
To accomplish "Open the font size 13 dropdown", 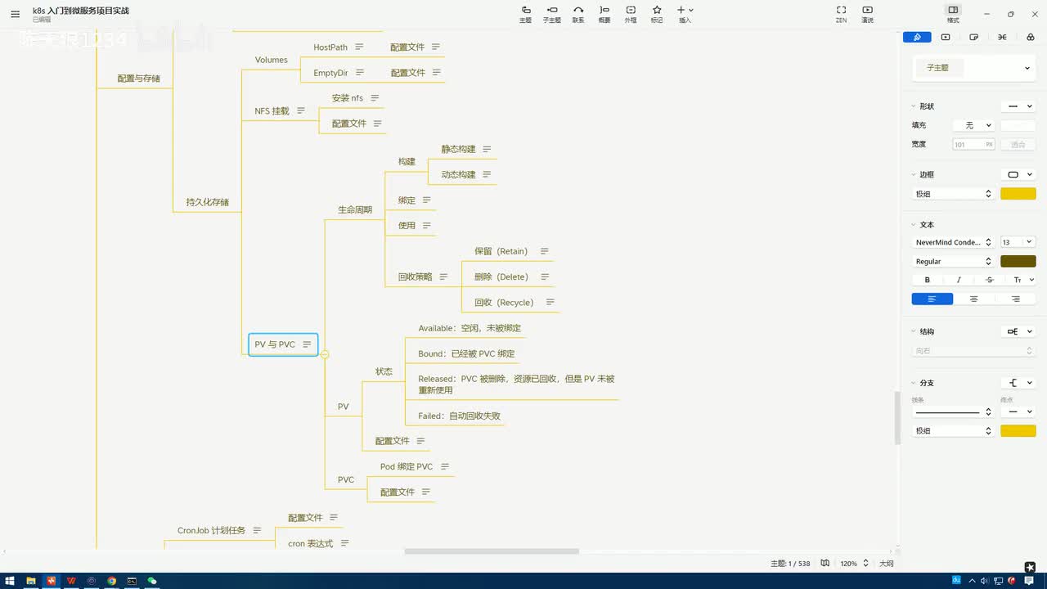I will (1018, 242).
